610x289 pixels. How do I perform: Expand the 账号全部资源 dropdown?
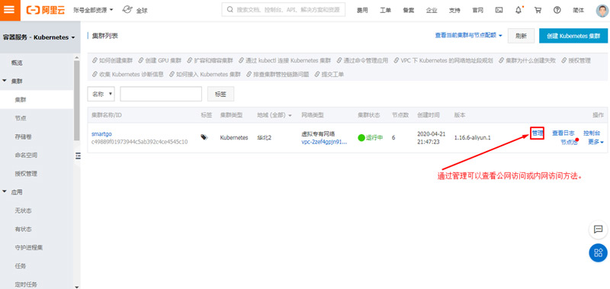[x=93, y=10]
